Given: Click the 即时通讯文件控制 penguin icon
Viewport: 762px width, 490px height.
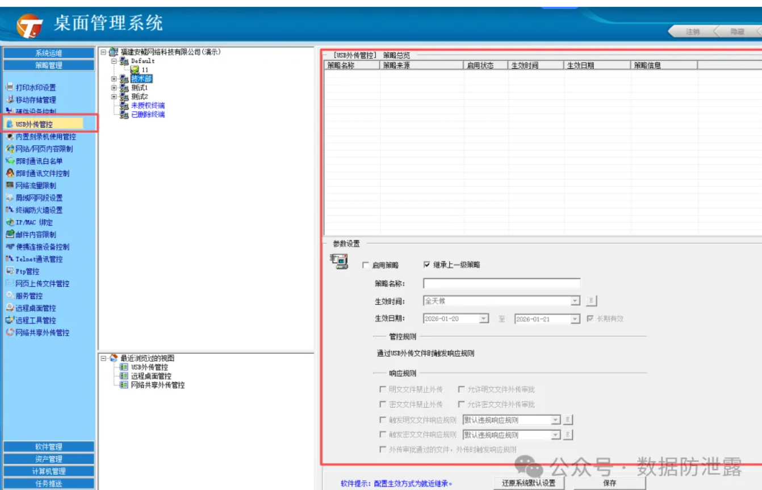Looking at the screenshot, I should point(9,174).
